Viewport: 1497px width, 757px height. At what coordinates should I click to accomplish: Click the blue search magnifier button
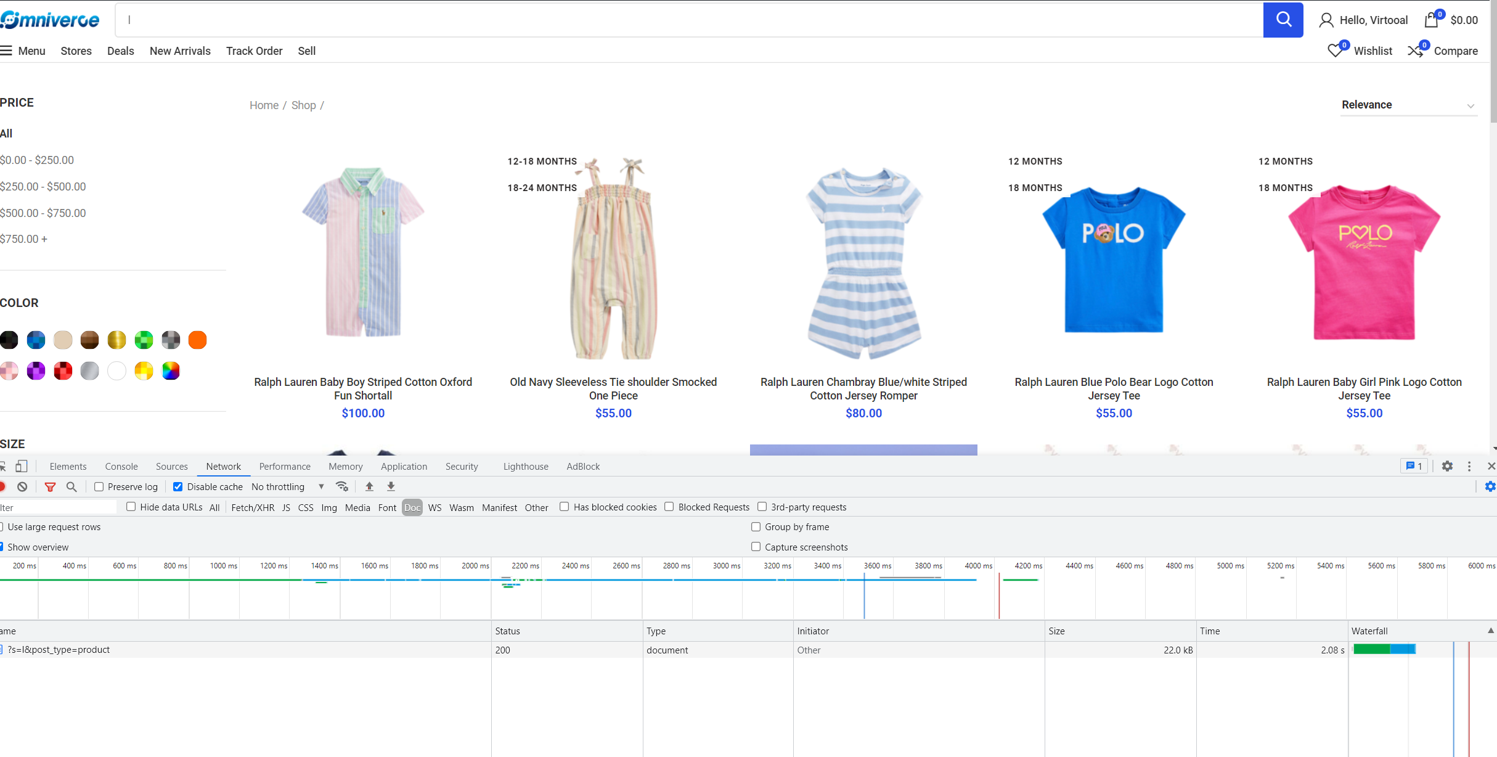[x=1283, y=20]
